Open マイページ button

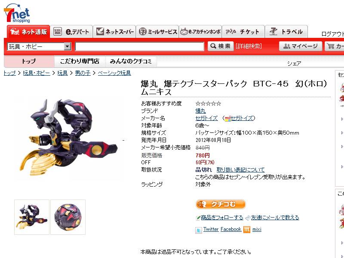(301, 46)
